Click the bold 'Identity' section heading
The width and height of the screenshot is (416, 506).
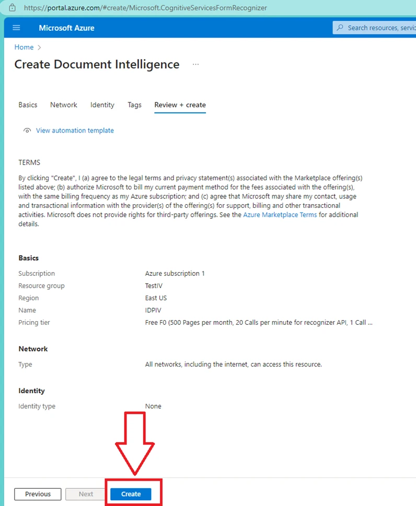31,391
